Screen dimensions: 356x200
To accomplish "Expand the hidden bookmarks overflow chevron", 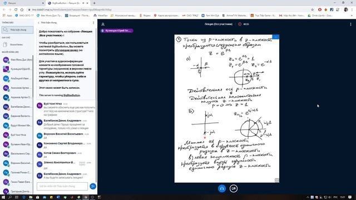I will [x=352, y=16].
